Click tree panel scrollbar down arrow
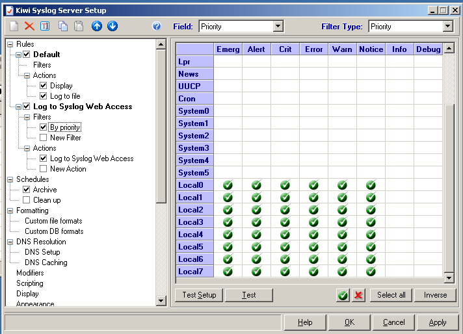The image size is (463, 334). [161, 301]
